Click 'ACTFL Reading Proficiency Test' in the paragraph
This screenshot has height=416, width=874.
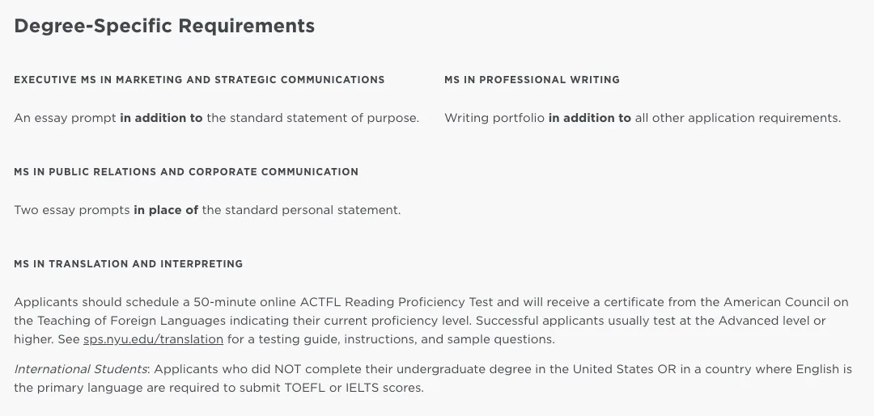coord(396,302)
